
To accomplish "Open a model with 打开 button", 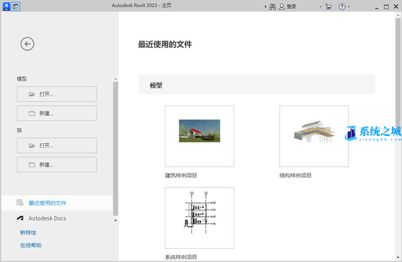I will [x=57, y=94].
